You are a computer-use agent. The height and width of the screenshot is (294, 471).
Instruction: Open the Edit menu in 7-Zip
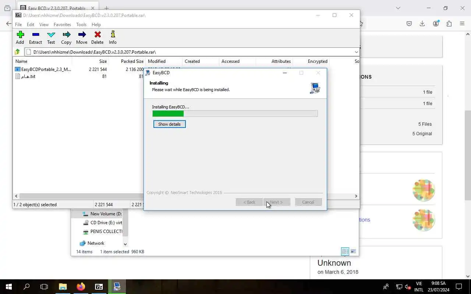click(x=31, y=25)
